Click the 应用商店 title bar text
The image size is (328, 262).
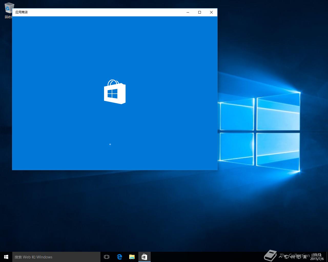click(x=22, y=12)
